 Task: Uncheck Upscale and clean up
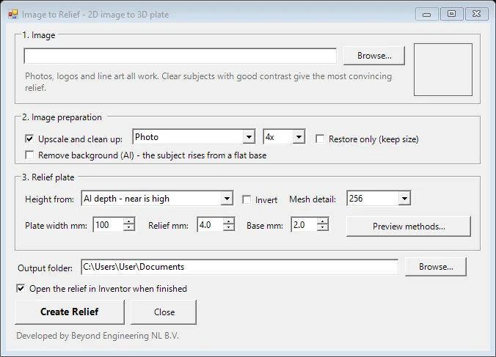[x=29, y=139]
